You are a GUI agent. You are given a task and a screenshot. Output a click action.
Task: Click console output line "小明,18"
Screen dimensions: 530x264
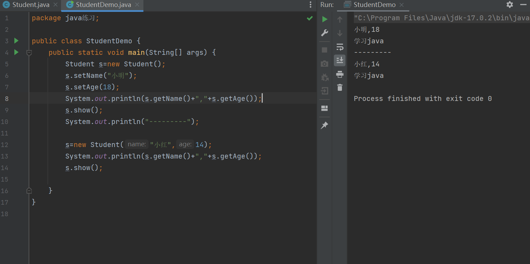coord(367,29)
